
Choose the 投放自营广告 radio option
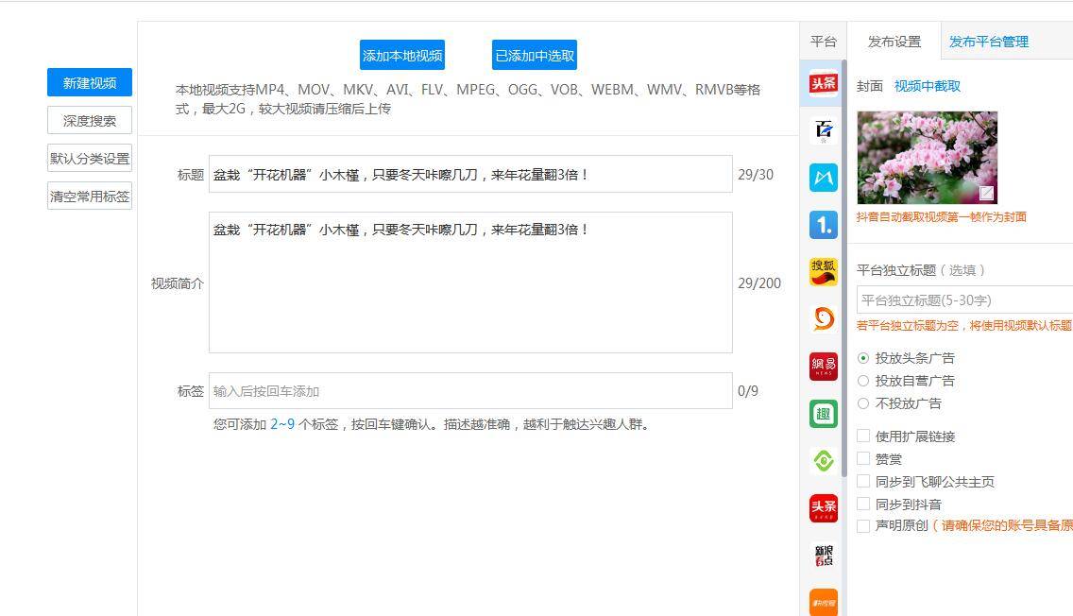coord(863,381)
